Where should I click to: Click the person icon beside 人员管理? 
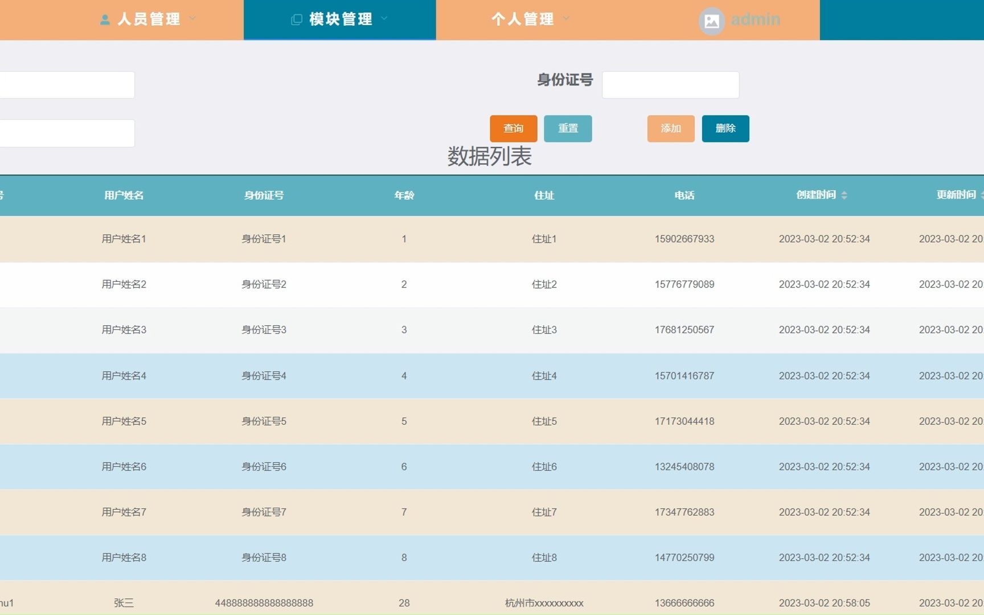pyautogui.click(x=105, y=20)
